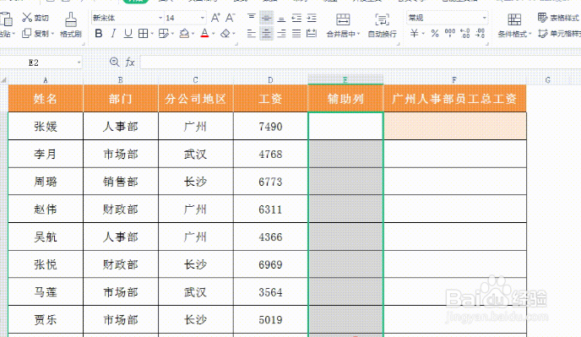
Task: Click the increase decimal places icon
Action: (x=465, y=34)
